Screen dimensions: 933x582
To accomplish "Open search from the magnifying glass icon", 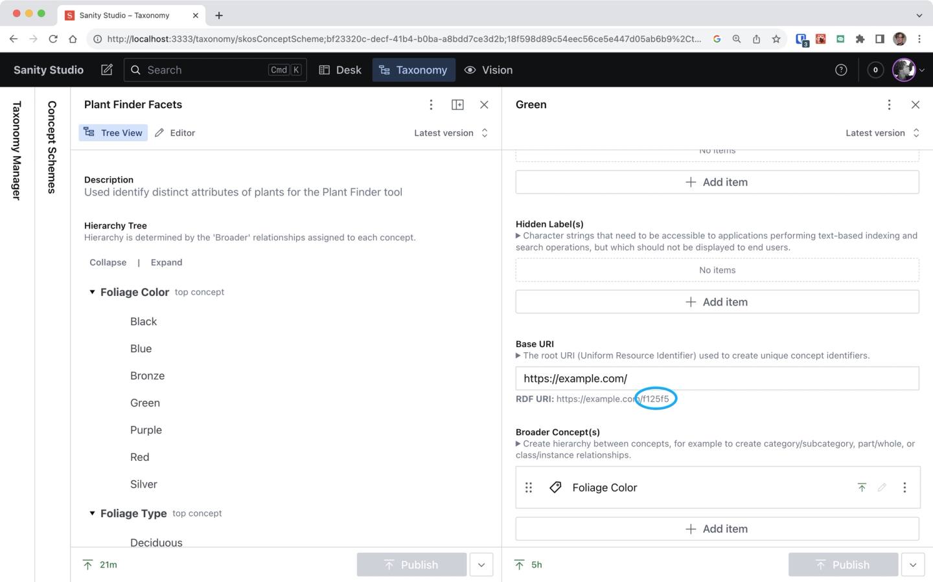I will [135, 70].
